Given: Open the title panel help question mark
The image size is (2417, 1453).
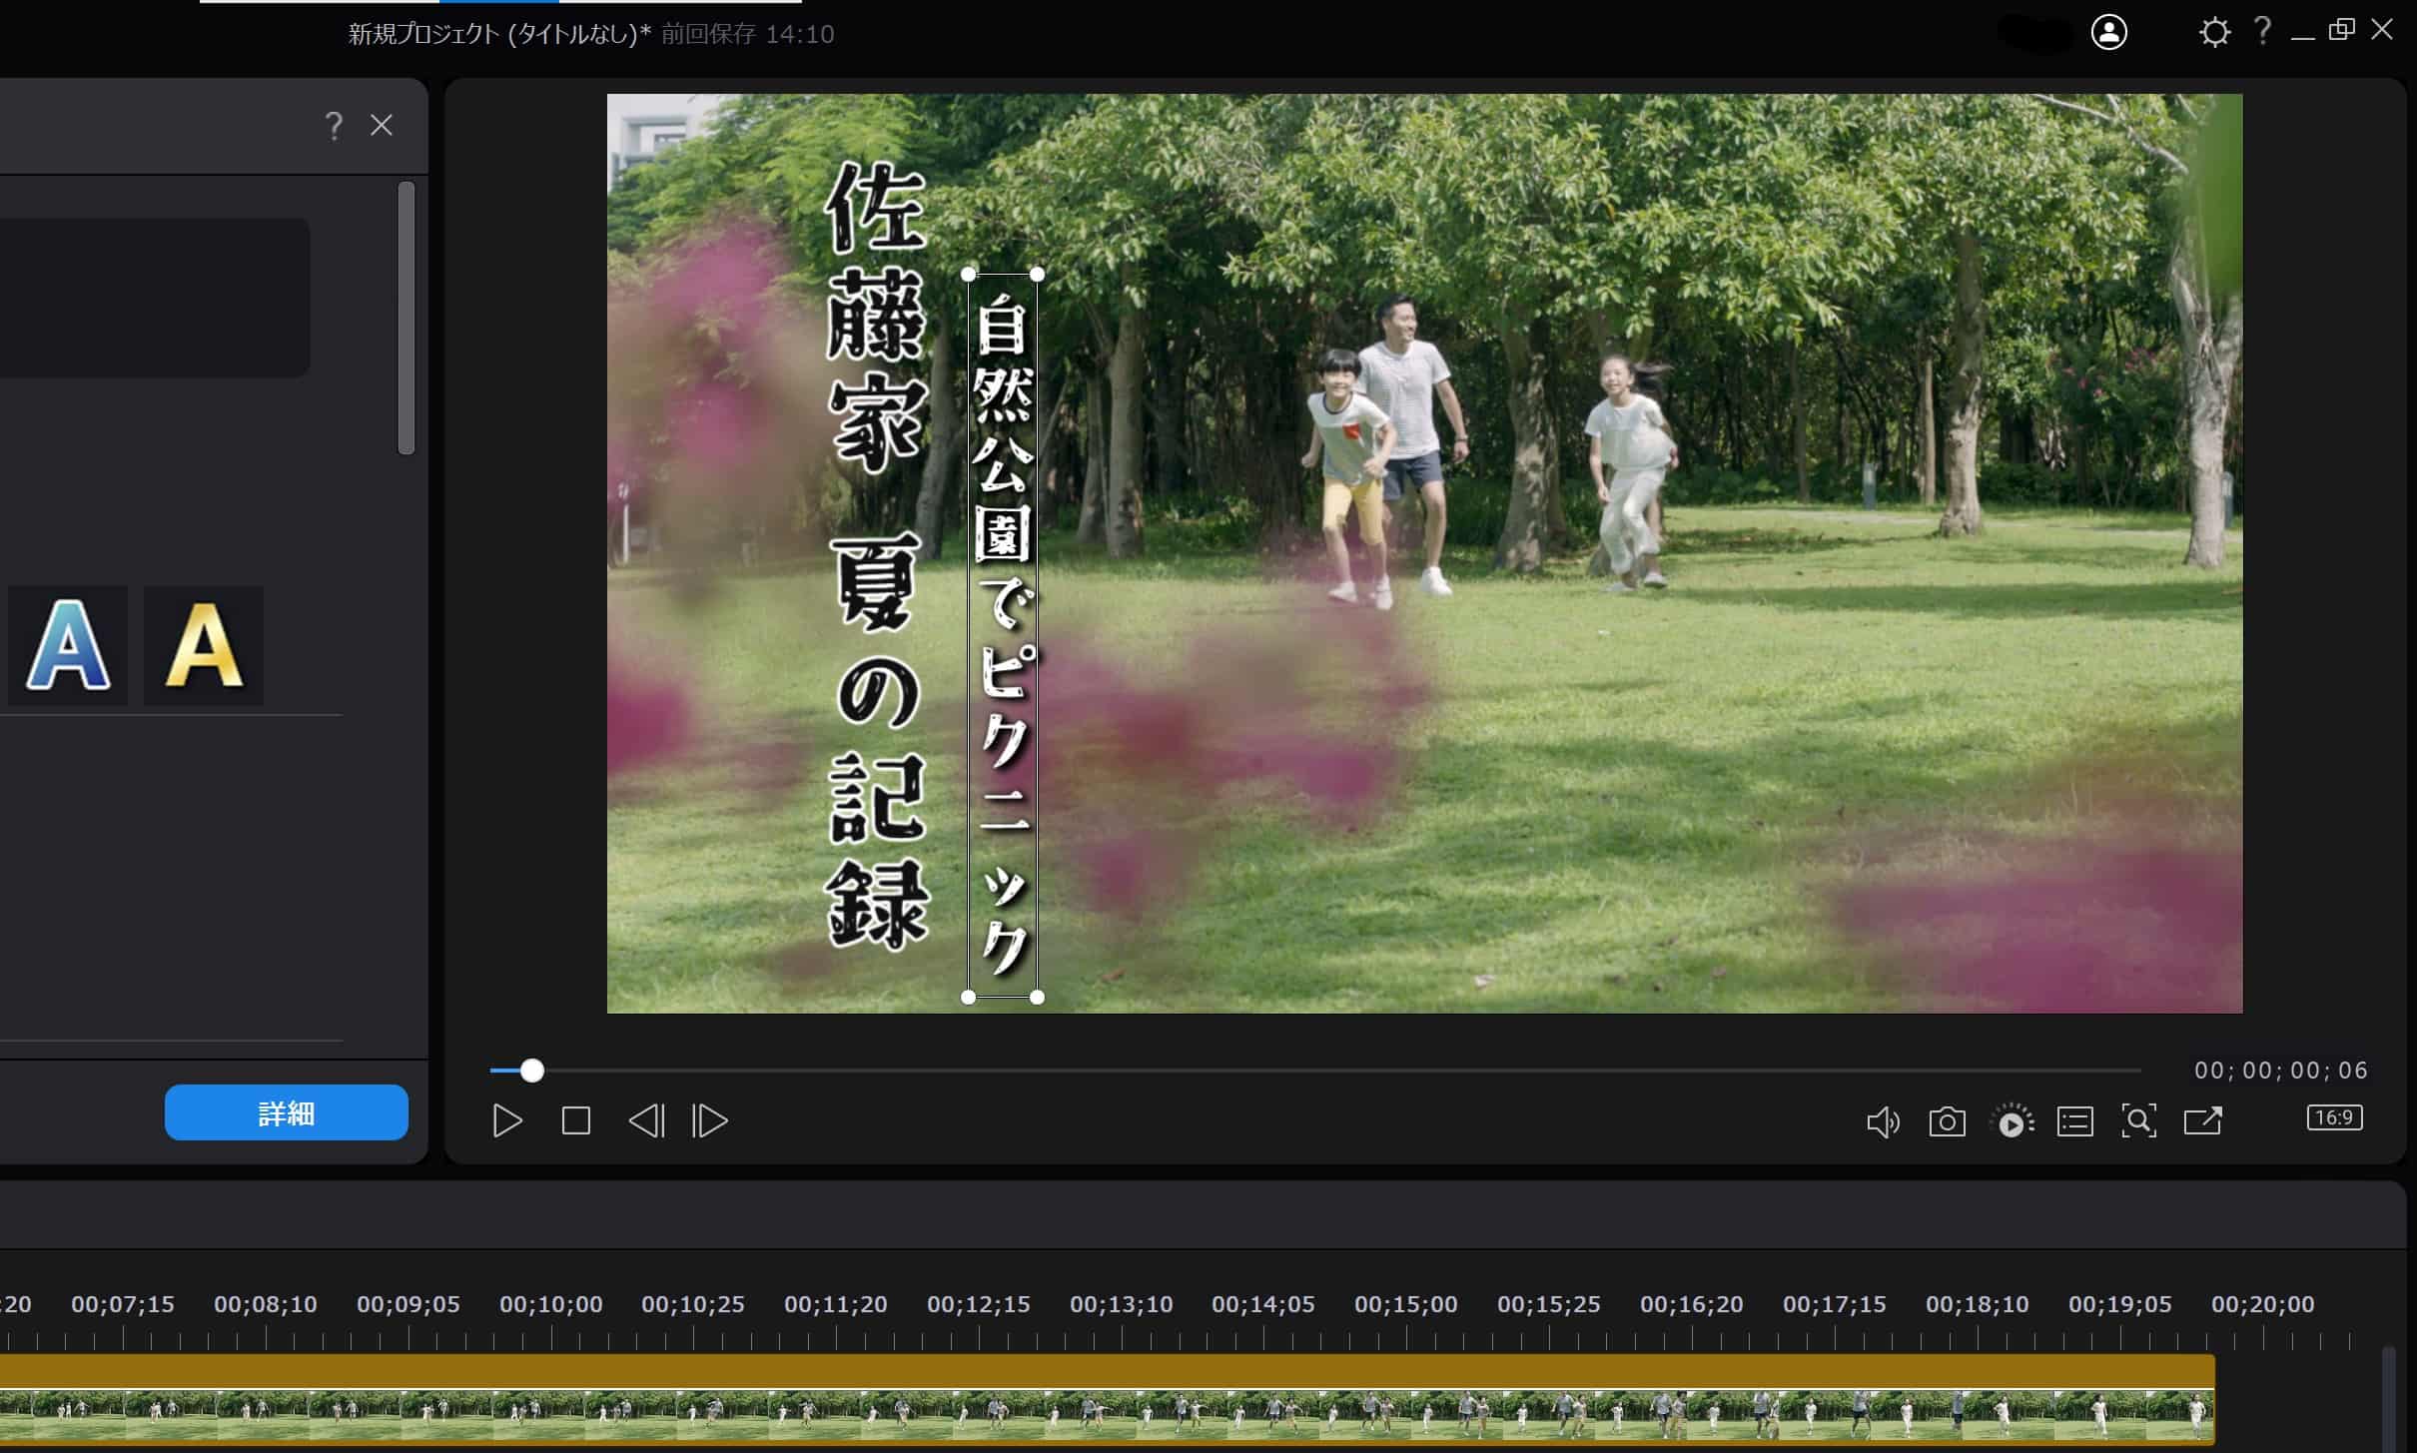Looking at the screenshot, I should 334,126.
